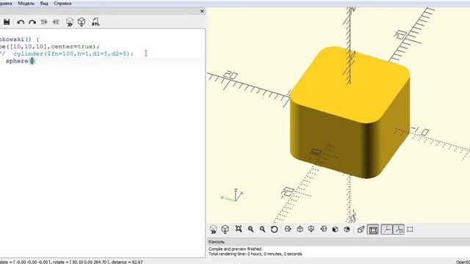Screen dimensions: 470x264
Task: Switch to the Bottom view
Action: point(311,229)
